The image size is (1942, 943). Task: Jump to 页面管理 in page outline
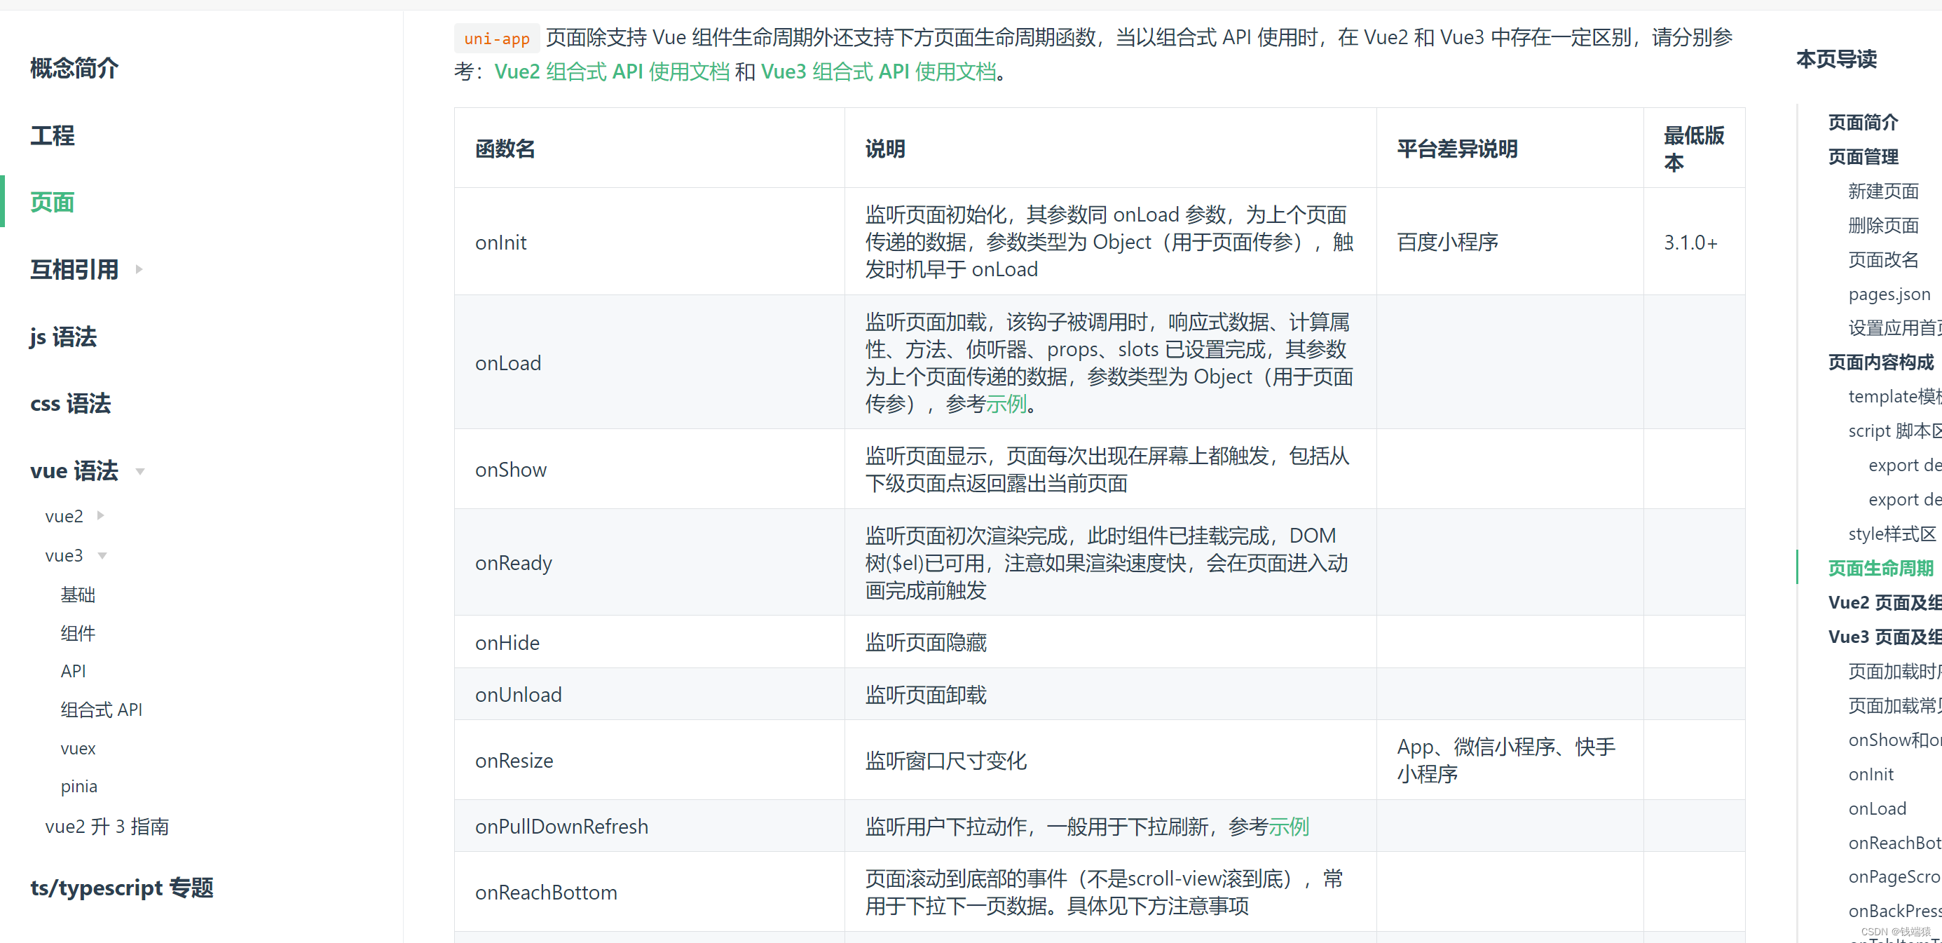[x=1863, y=157]
